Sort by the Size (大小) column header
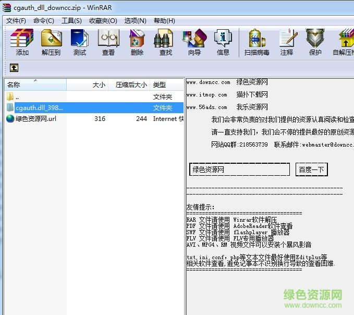354x315 pixels. (x=88, y=84)
